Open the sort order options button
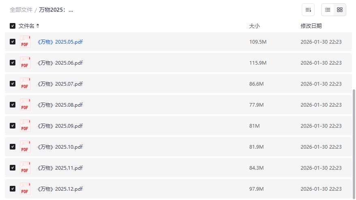 (308, 10)
